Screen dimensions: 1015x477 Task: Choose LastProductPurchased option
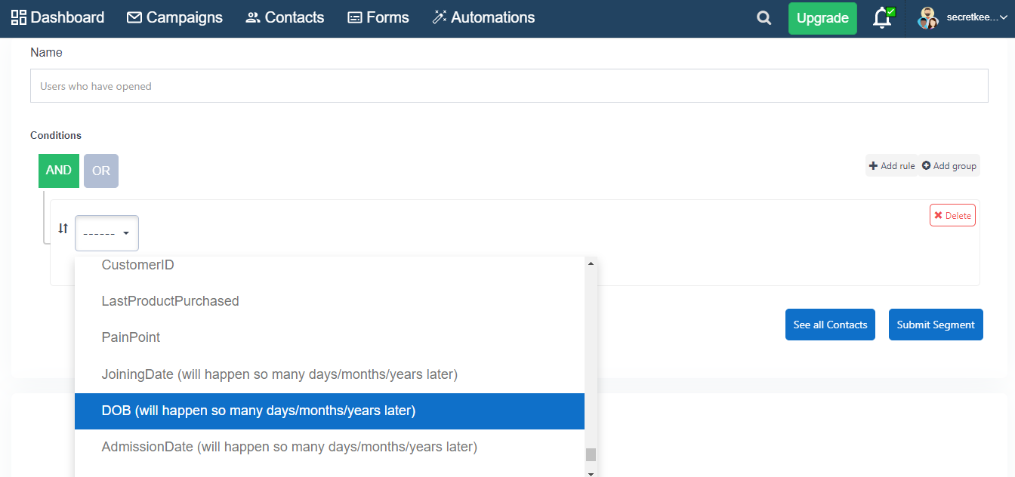click(x=329, y=301)
